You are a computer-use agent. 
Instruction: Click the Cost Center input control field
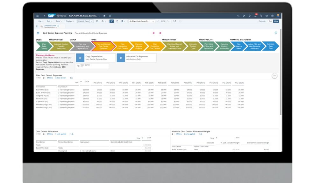coord(92,66)
